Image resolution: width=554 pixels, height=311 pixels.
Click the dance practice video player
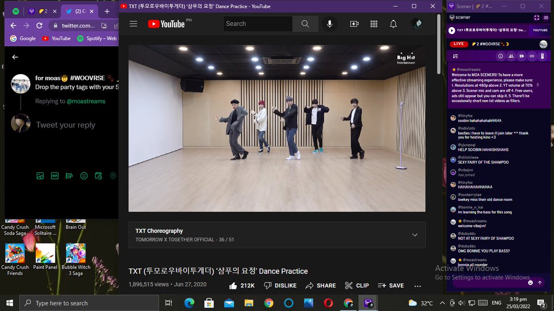point(277,128)
